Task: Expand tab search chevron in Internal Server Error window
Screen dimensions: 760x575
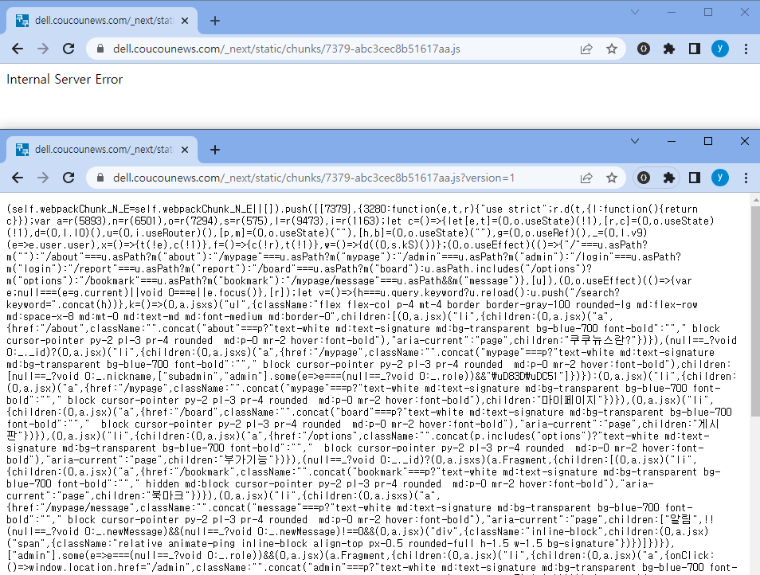Action: (635, 12)
